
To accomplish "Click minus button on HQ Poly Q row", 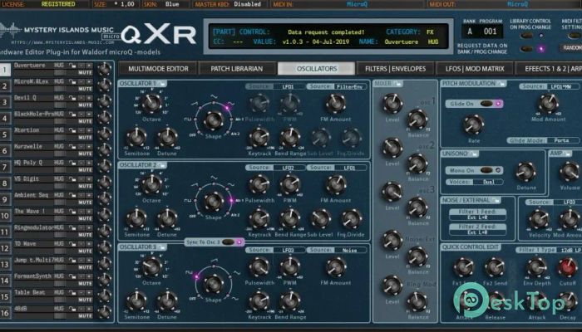I will coord(81,163).
